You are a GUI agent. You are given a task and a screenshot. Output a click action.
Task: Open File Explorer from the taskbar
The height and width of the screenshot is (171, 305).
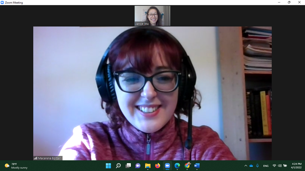click(148, 166)
